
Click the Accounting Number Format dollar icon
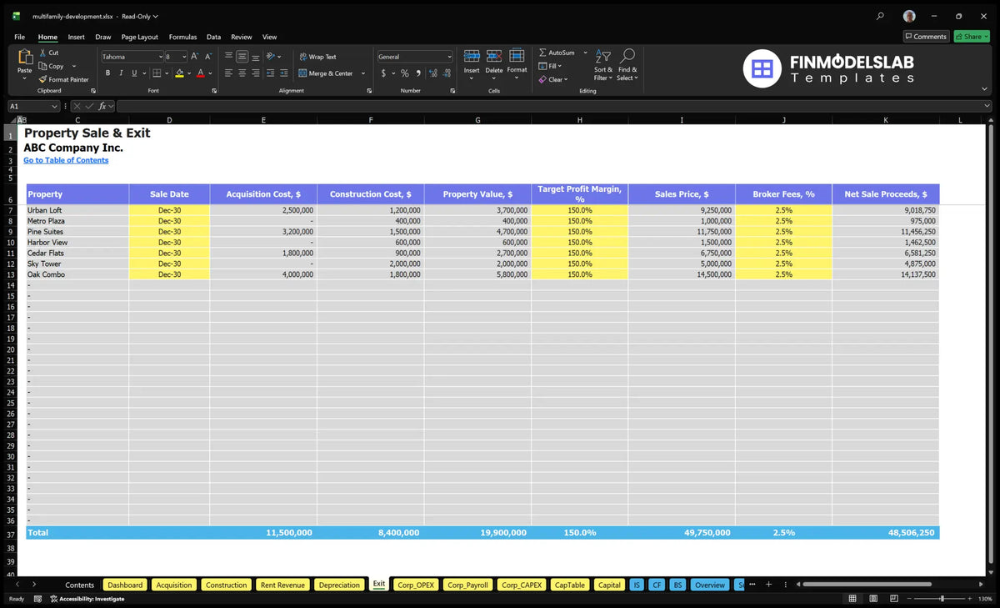383,73
